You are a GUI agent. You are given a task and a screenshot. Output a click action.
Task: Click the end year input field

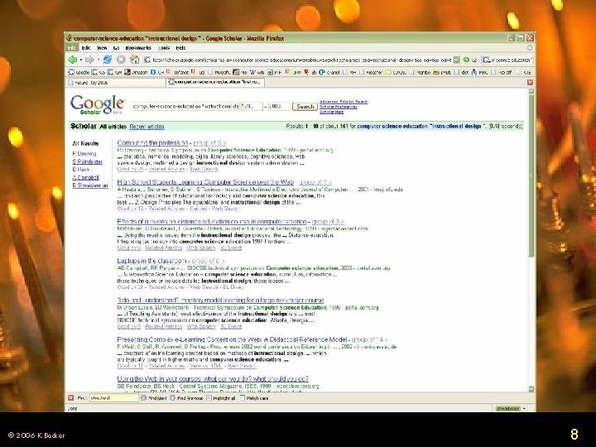pos(279,107)
